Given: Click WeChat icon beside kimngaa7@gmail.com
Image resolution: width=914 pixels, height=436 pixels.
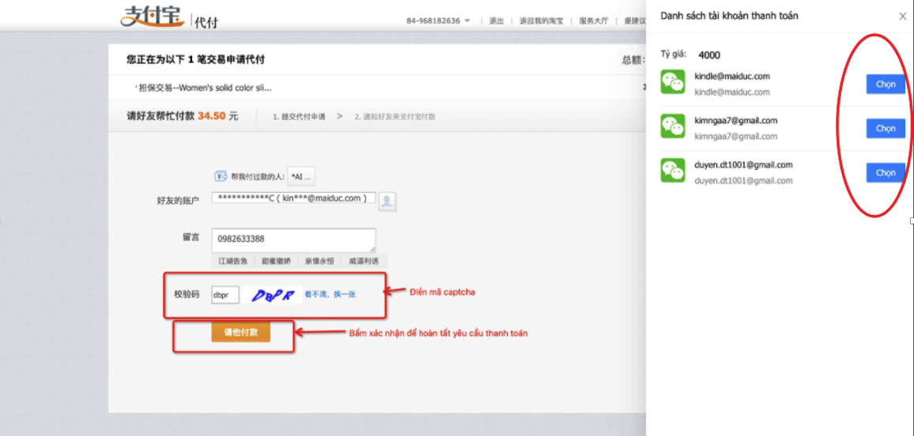Looking at the screenshot, I should pos(673,126).
